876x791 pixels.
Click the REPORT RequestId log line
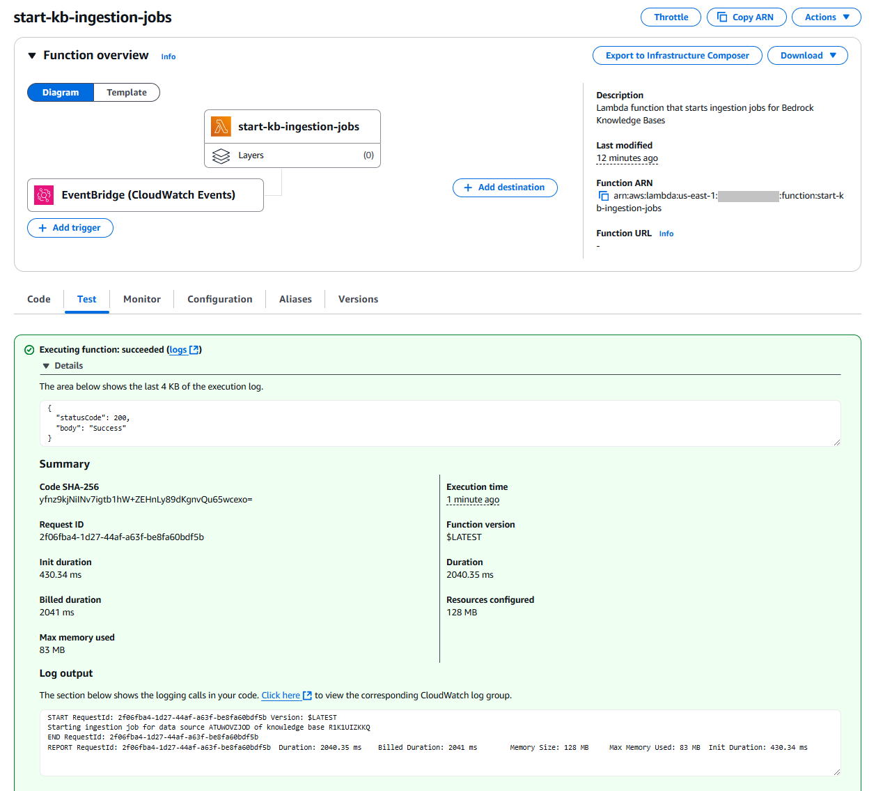[428, 748]
